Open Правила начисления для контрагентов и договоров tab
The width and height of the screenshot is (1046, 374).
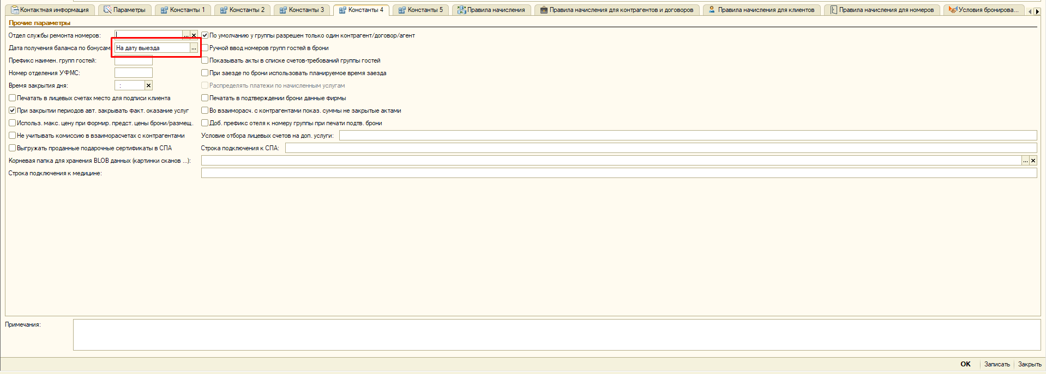[x=617, y=10]
